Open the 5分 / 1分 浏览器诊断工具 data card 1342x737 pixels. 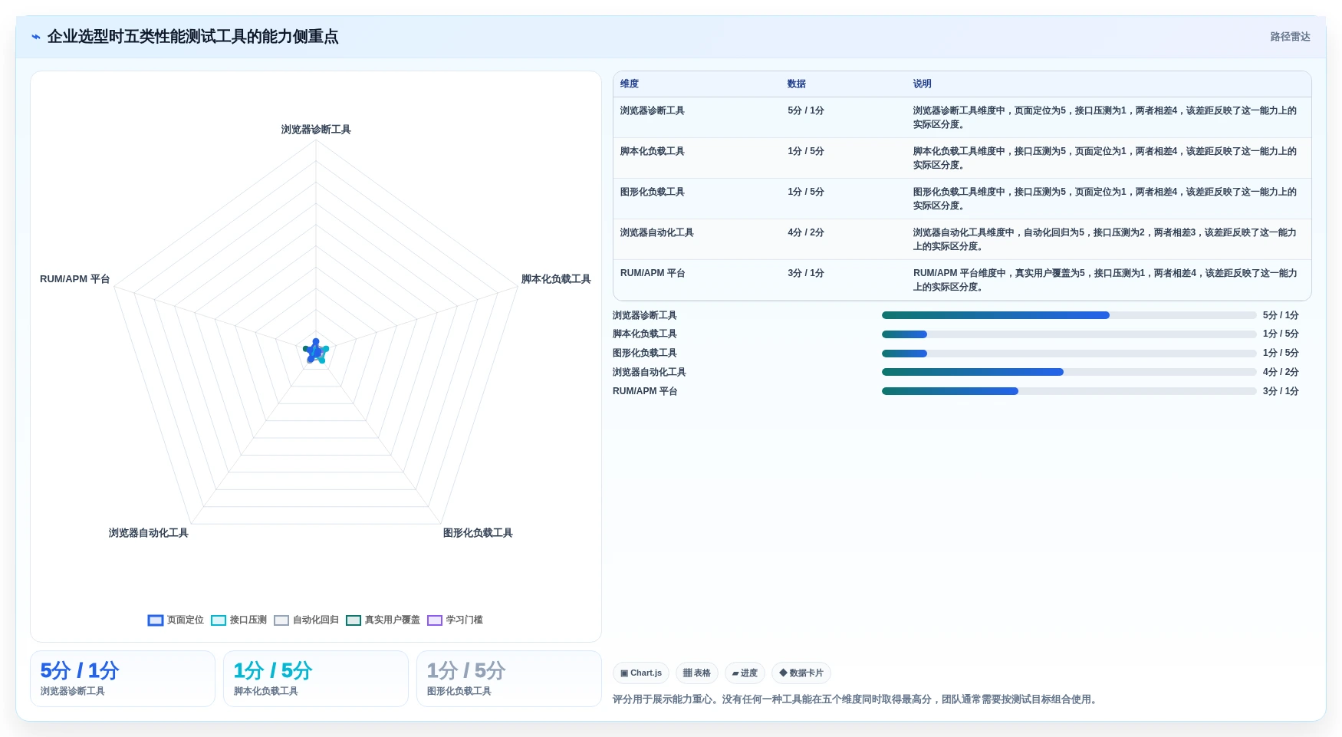pyautogui.click(x=123, y=679)
